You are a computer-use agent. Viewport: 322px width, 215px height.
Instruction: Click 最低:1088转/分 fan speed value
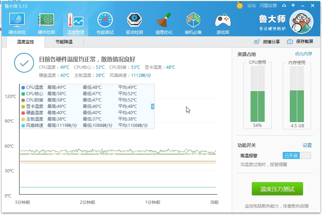tap(98, 125)
